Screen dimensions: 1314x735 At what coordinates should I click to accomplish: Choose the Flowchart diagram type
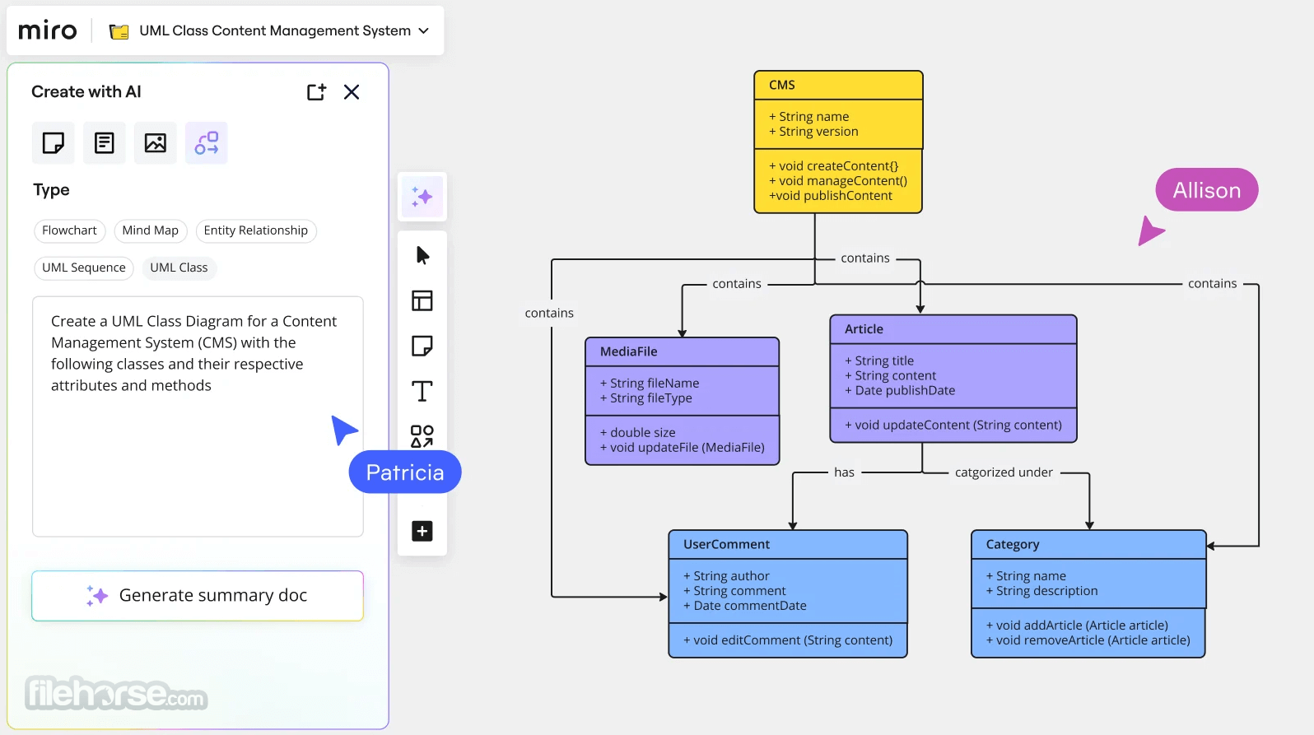pyautogui.click(x=69, y=230)
